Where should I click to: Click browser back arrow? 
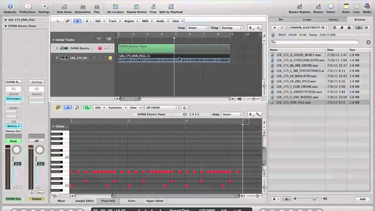pyautogui.click(x=275, y=28)
